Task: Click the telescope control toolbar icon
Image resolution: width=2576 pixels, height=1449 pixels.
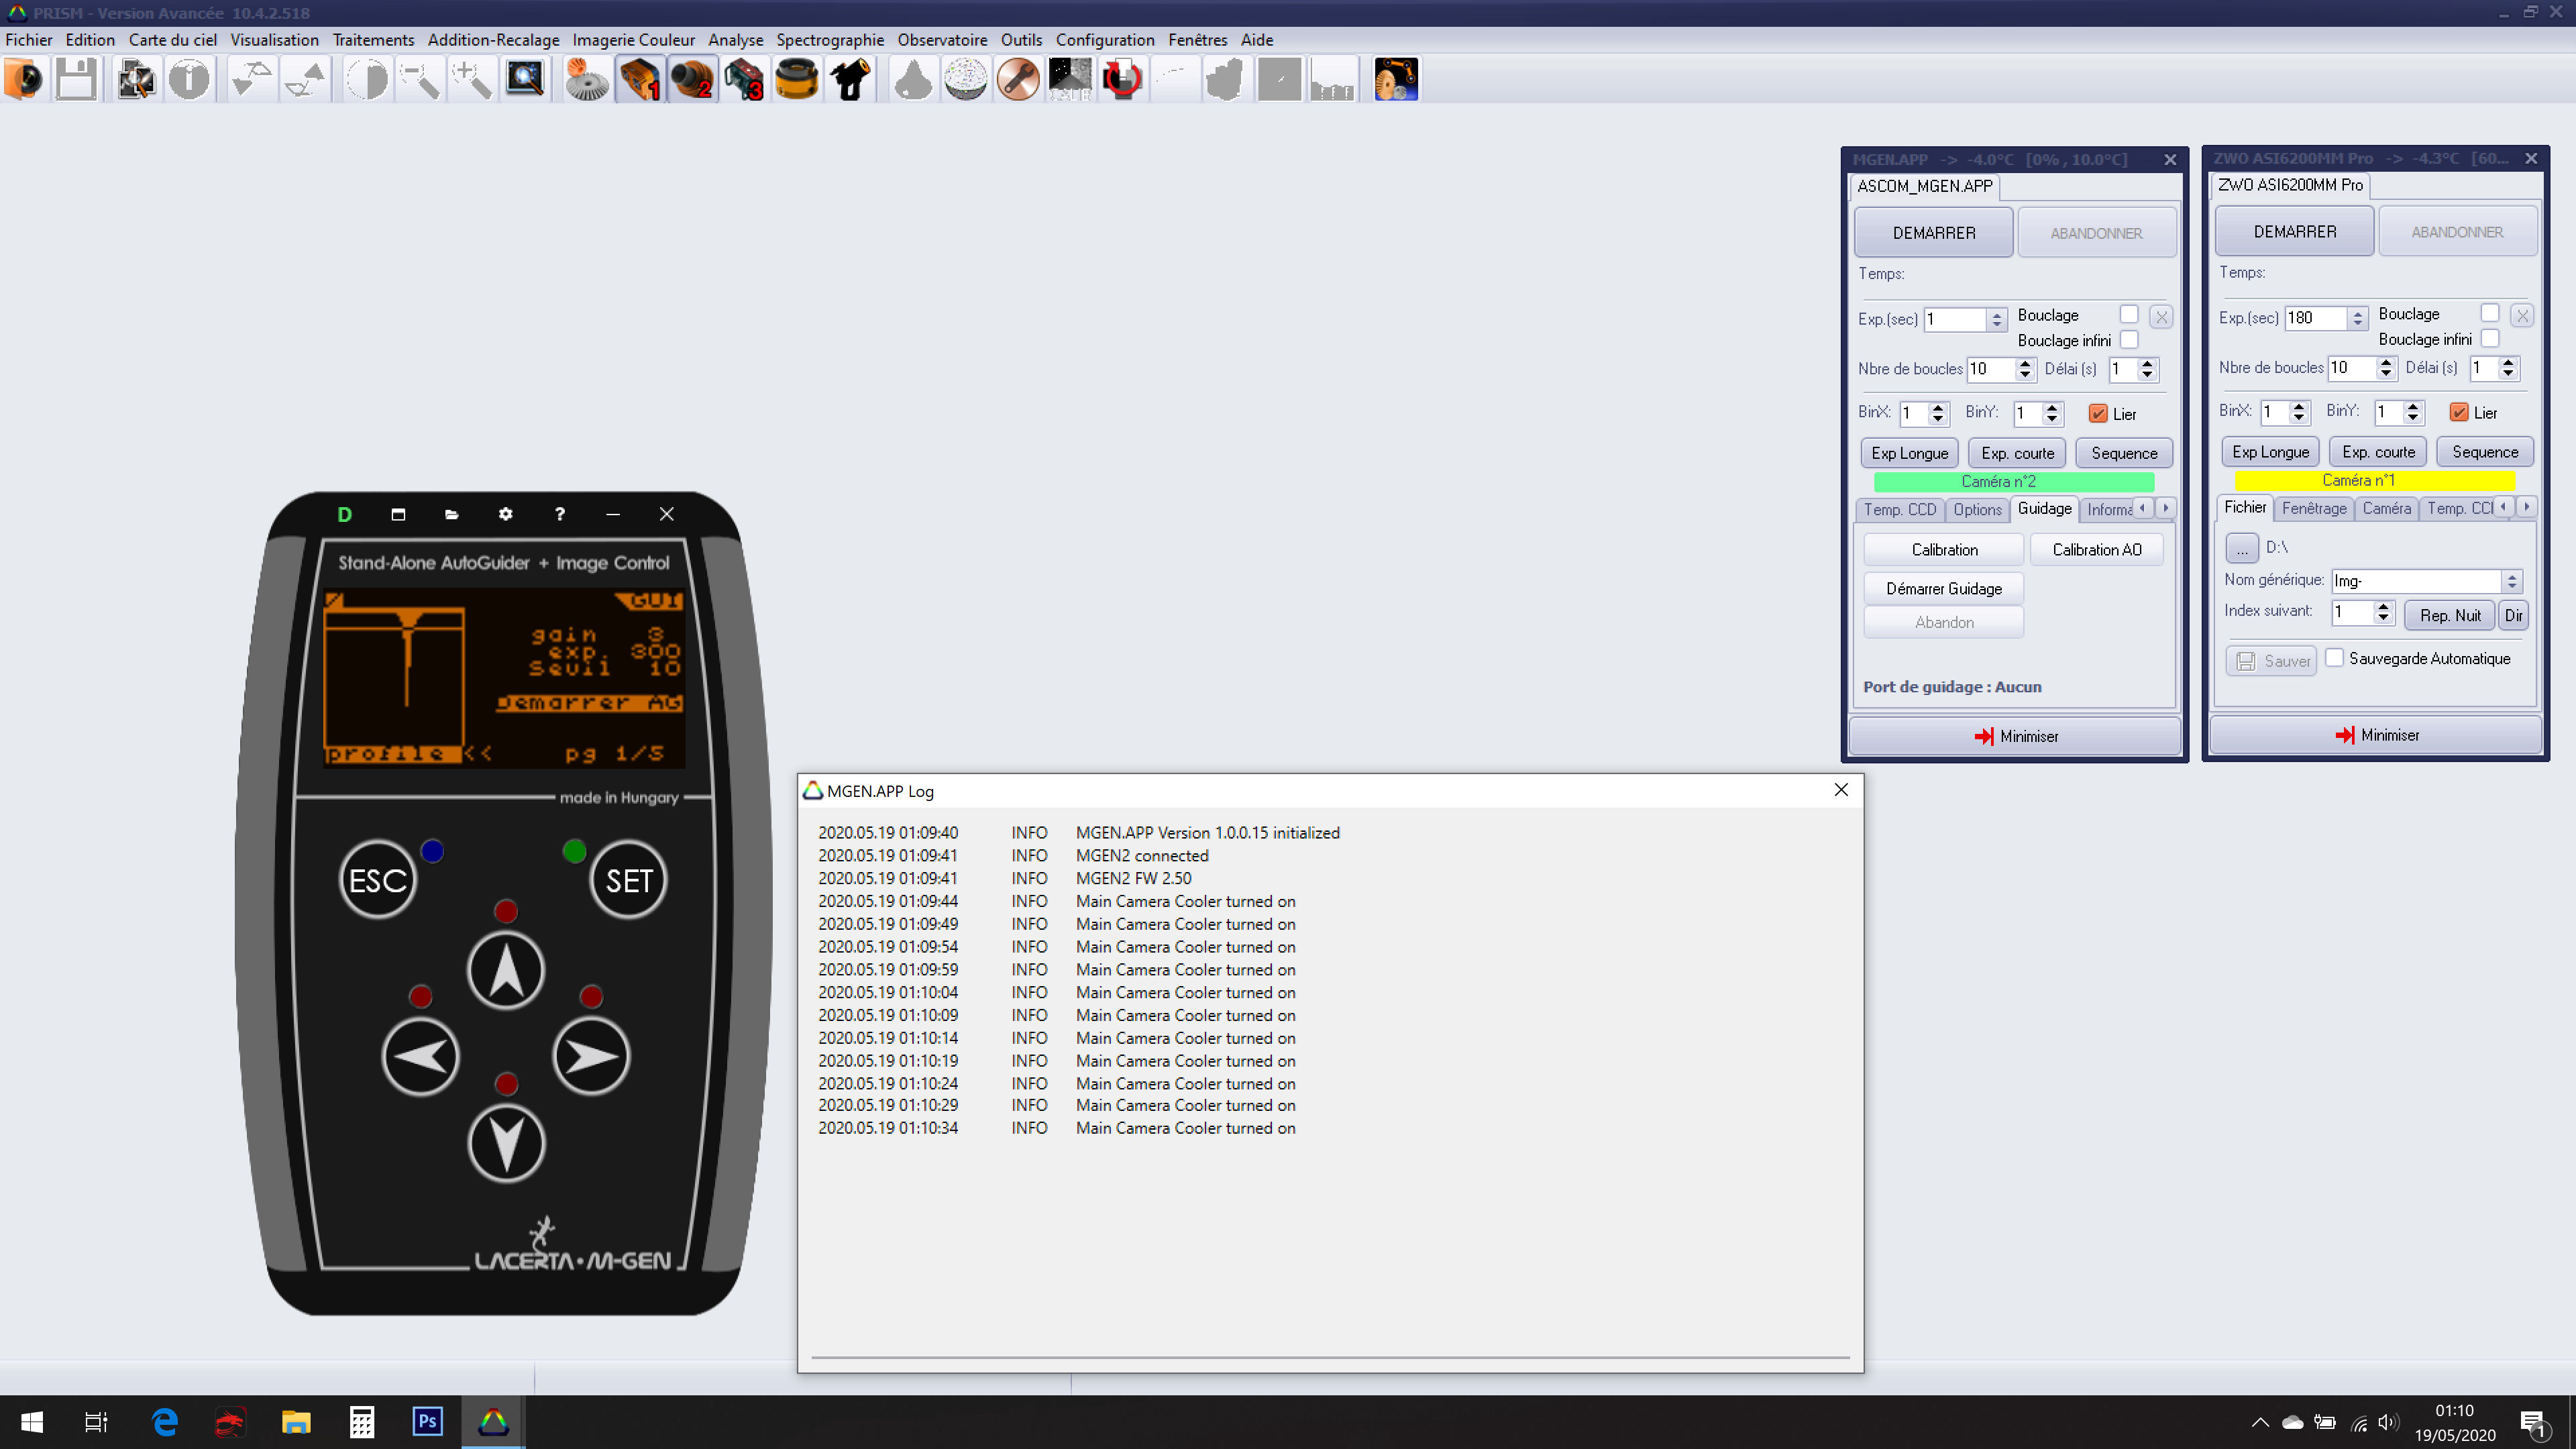Action: coord(850,79)
